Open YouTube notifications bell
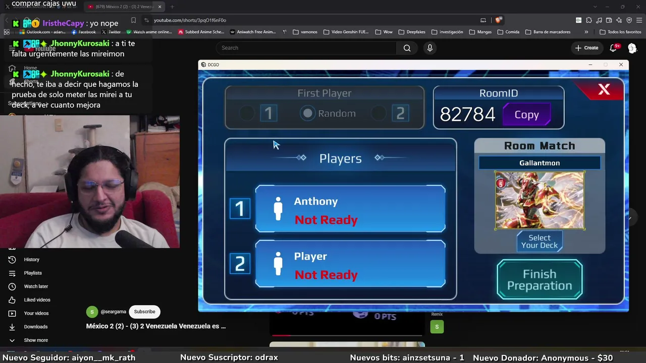Image resolution: width=646 pixels, height=363 pixels. tap(613, 48)
